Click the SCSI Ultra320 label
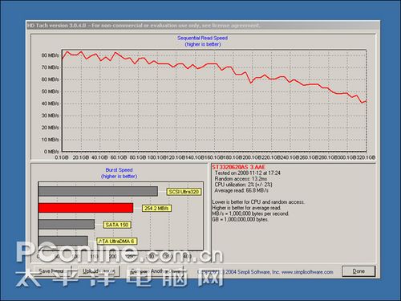 184,192
